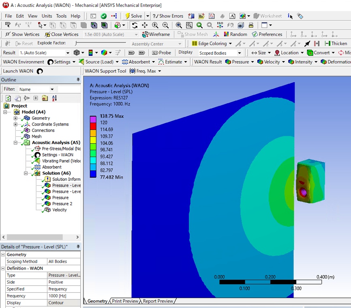Click the magenta legend color band

(x=93, y=119)
